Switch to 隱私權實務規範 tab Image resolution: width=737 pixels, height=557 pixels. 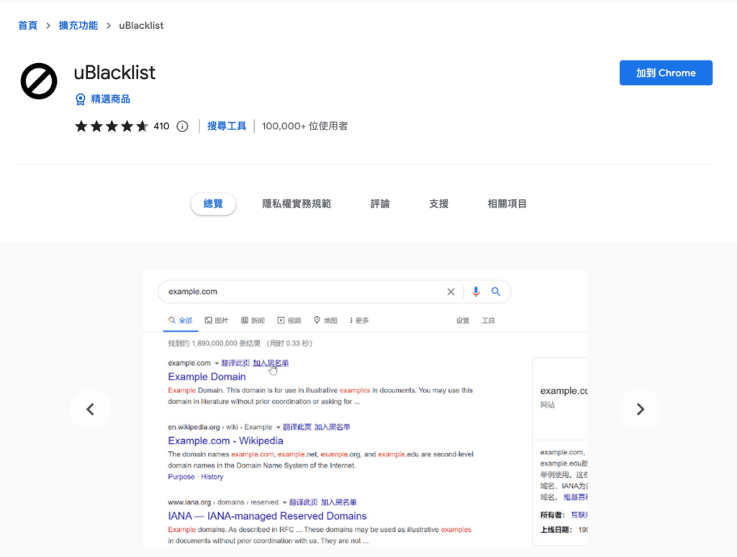coord(297,203)
